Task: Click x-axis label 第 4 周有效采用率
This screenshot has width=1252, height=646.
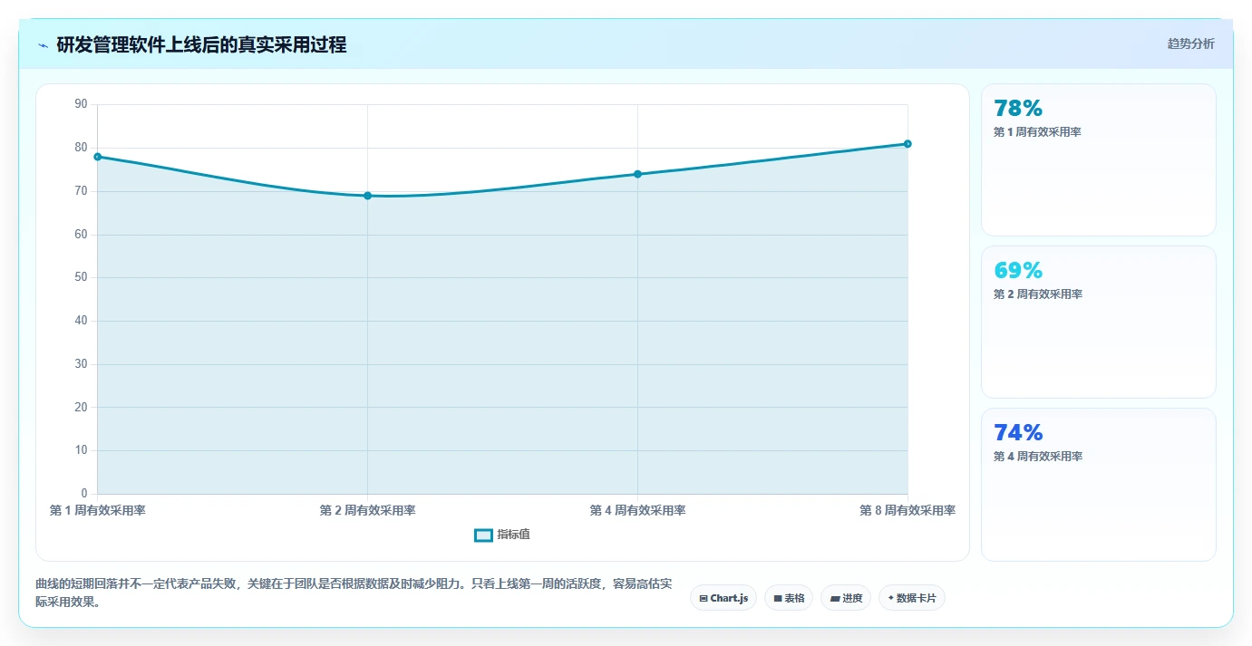Action: pyautogui.click(x=637, y=510)
